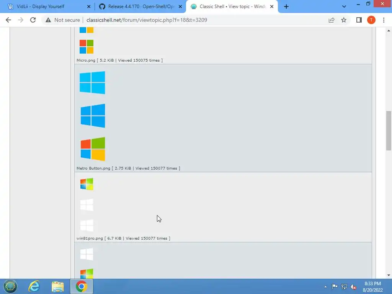Click the multicolor Metro Button image
The height and width of the screenshot is (294, 392).
93,149
